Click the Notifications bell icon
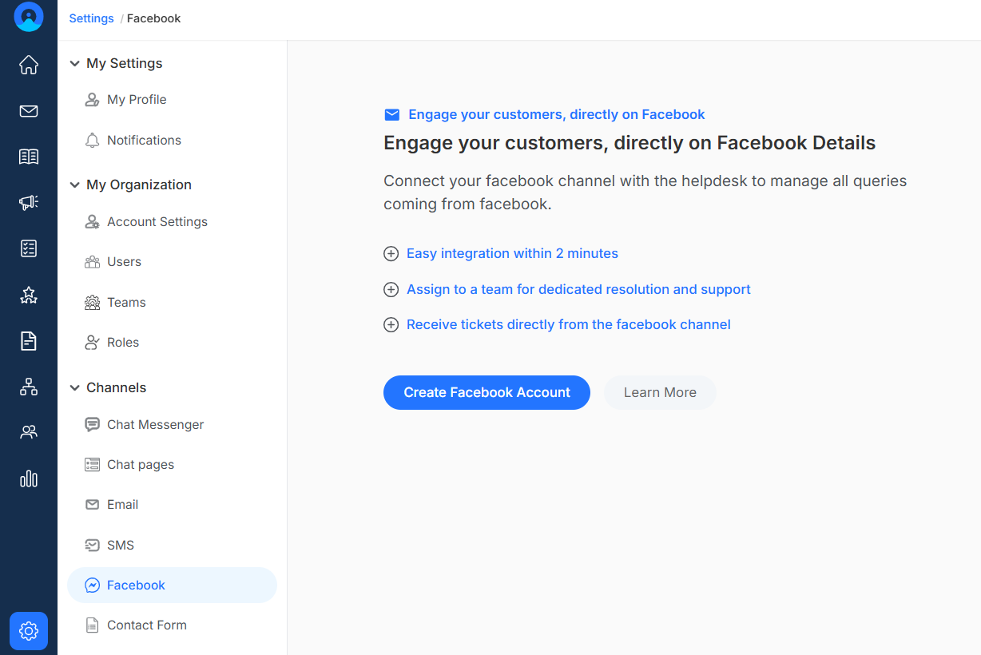The width and height of the screenshot is (981, 655). [x=93, y=141]
